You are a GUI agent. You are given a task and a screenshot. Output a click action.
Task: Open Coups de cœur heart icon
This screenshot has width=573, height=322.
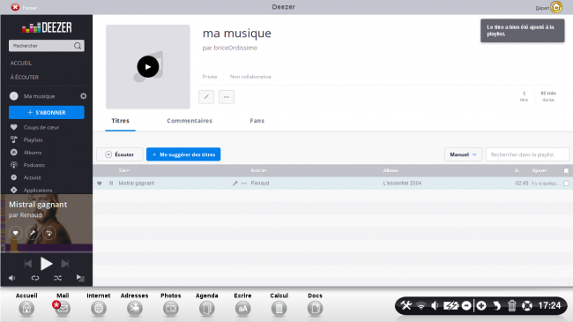pyautogui.click(x=14, y=127)
